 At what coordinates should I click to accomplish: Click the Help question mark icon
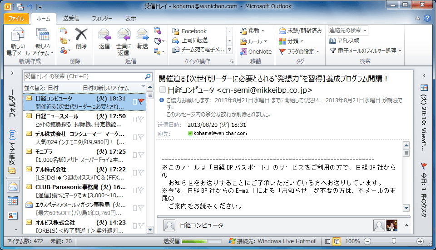click(x=427, y=18)
